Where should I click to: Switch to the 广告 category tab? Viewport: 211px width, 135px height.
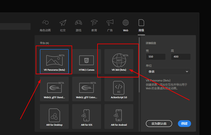110,26
